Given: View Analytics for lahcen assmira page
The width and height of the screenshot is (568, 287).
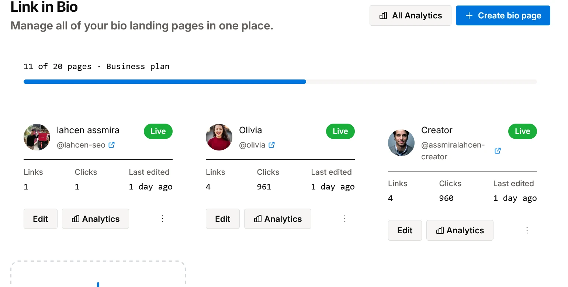Looking at the screenshot, I should (x=96, y=219).
